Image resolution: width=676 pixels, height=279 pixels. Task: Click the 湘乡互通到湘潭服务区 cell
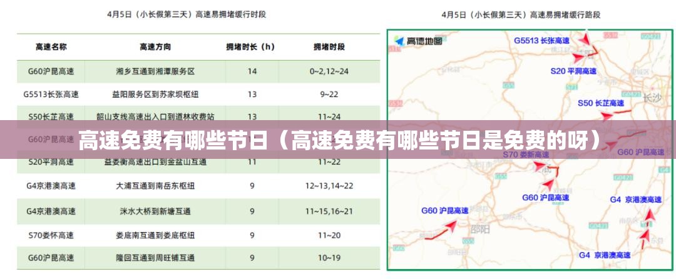155,71
